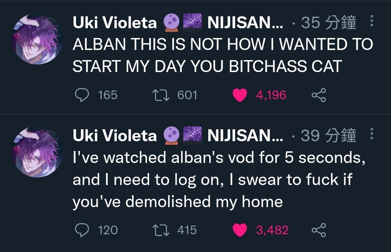The image size is (391, 252).
Task: Open the ALBAN THIS IS NOT tweet text
Action: coord(223,55)
